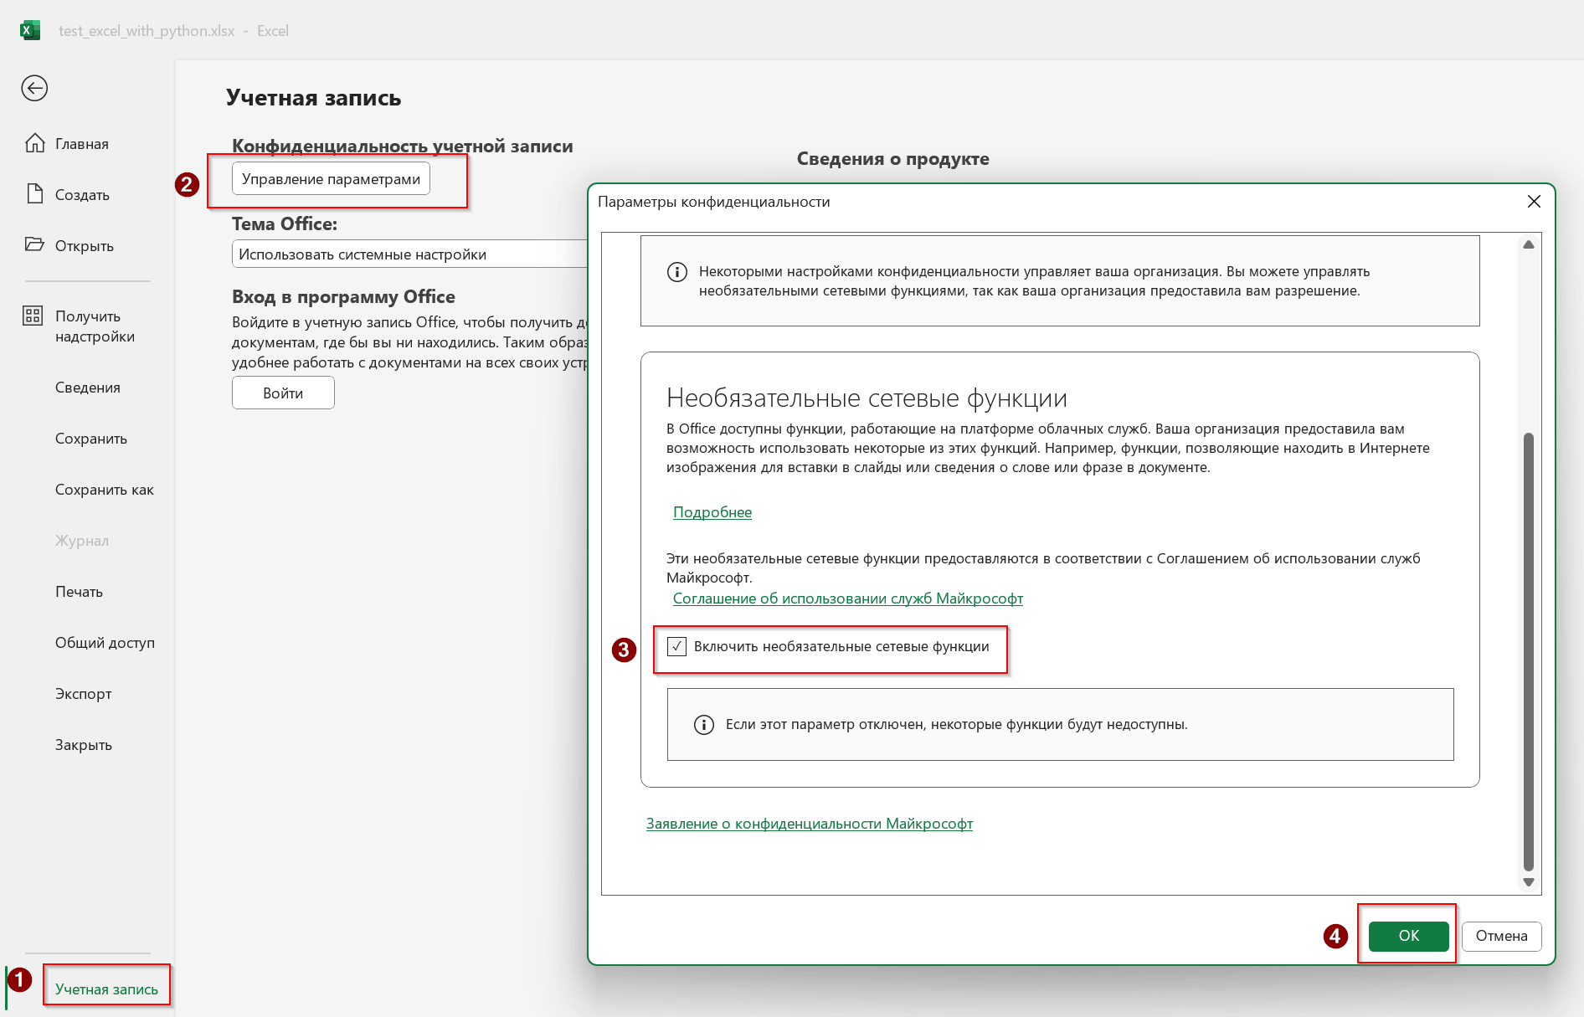Go to Сведения section

tap(88, 388)
